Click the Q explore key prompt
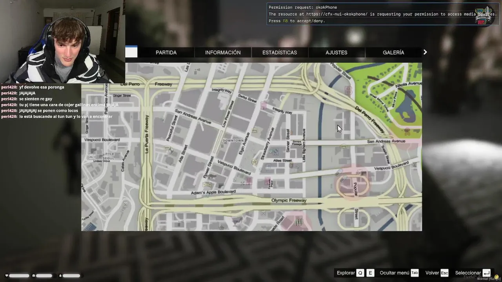502x282 pixels. pyautogui.click(x=360, y=273)
